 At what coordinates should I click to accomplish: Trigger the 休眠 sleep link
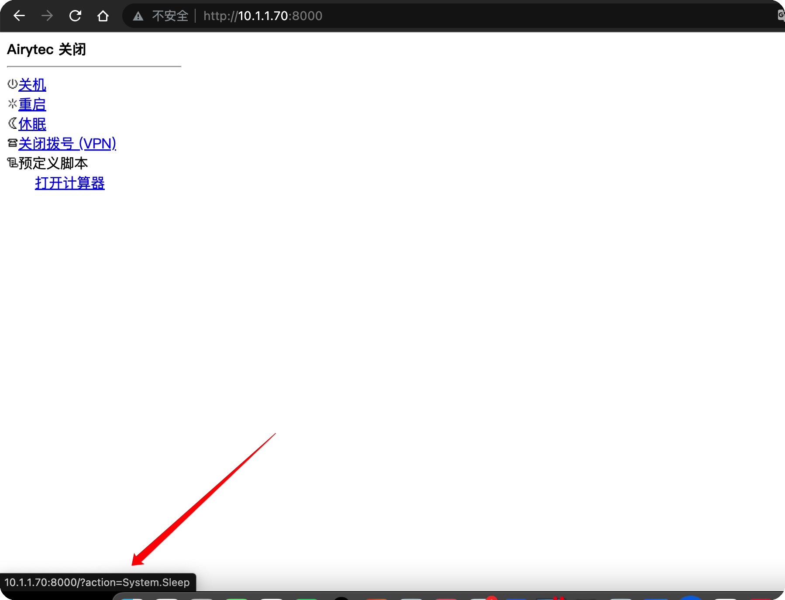click(x=32, y=124)
